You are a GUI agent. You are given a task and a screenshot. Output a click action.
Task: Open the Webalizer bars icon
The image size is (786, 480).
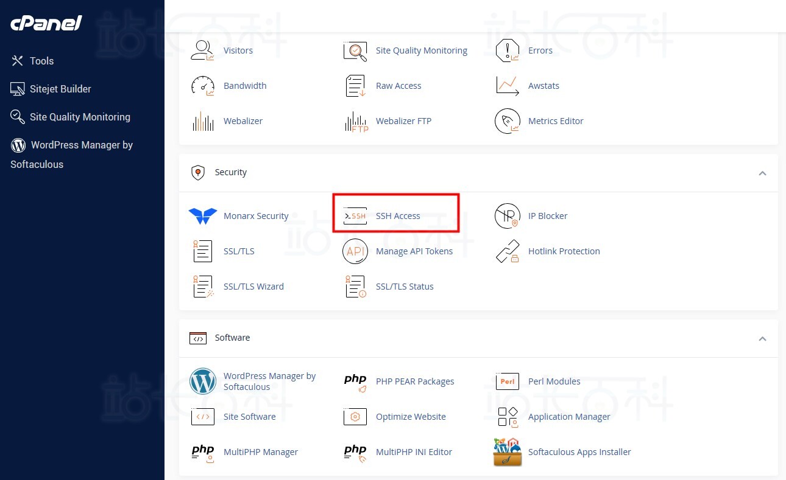coord(203,121)
